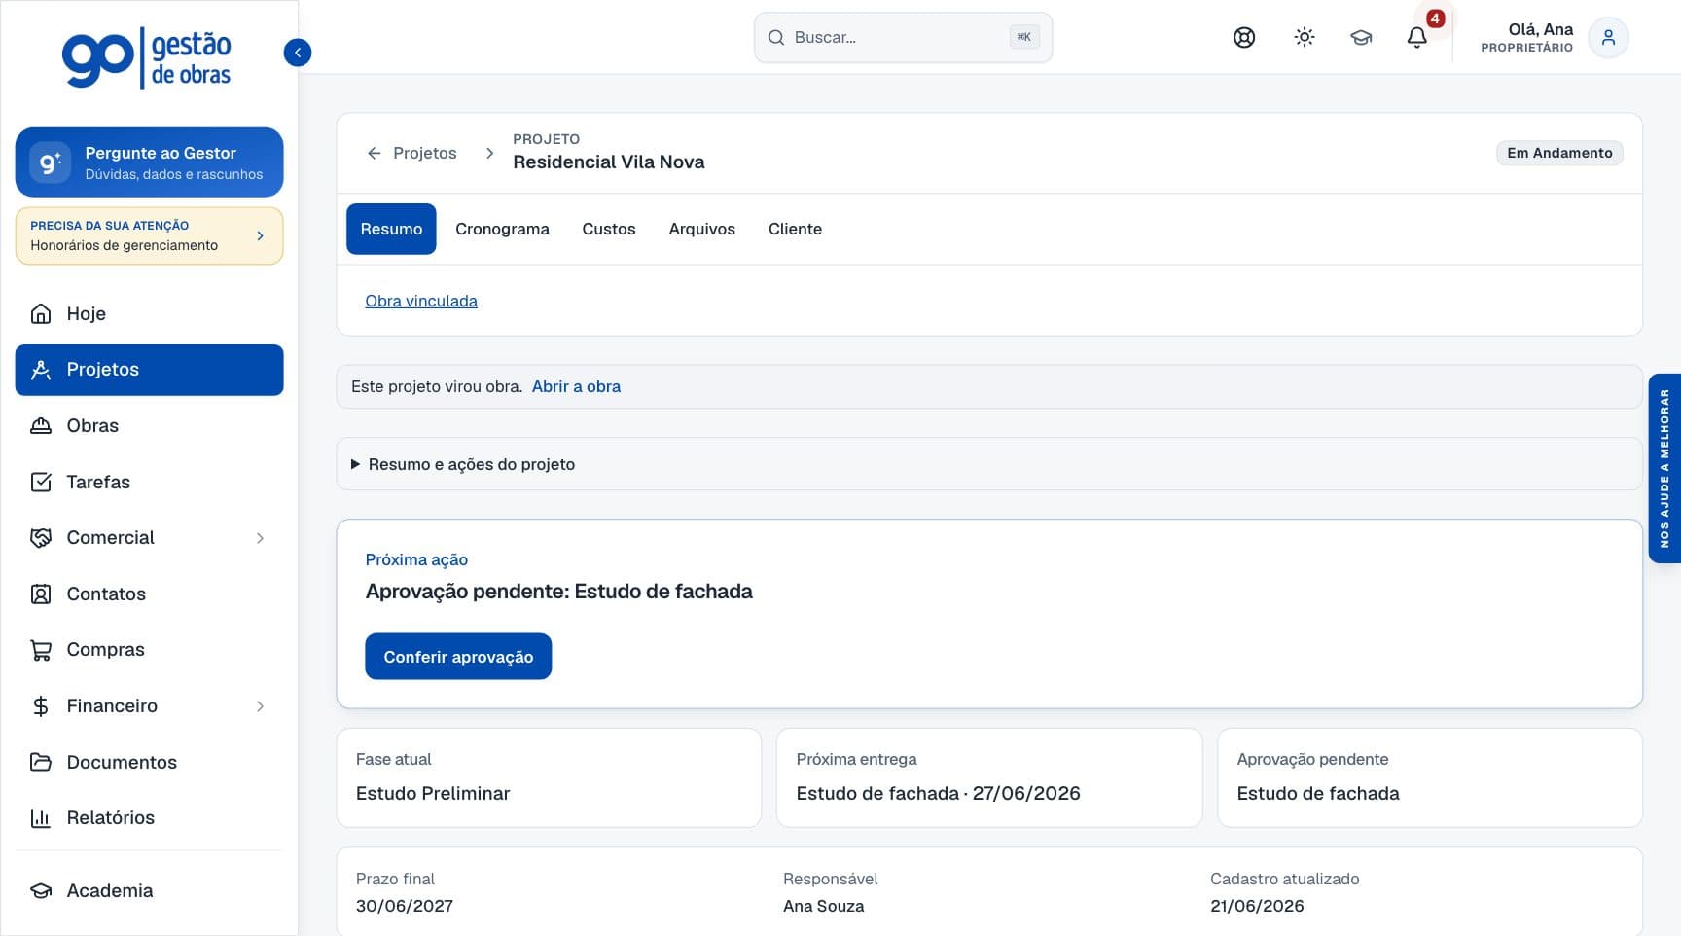Open Tarefas in the sidebar
The height and width of the screenshot is (936, 1681).
coord(149,482)
